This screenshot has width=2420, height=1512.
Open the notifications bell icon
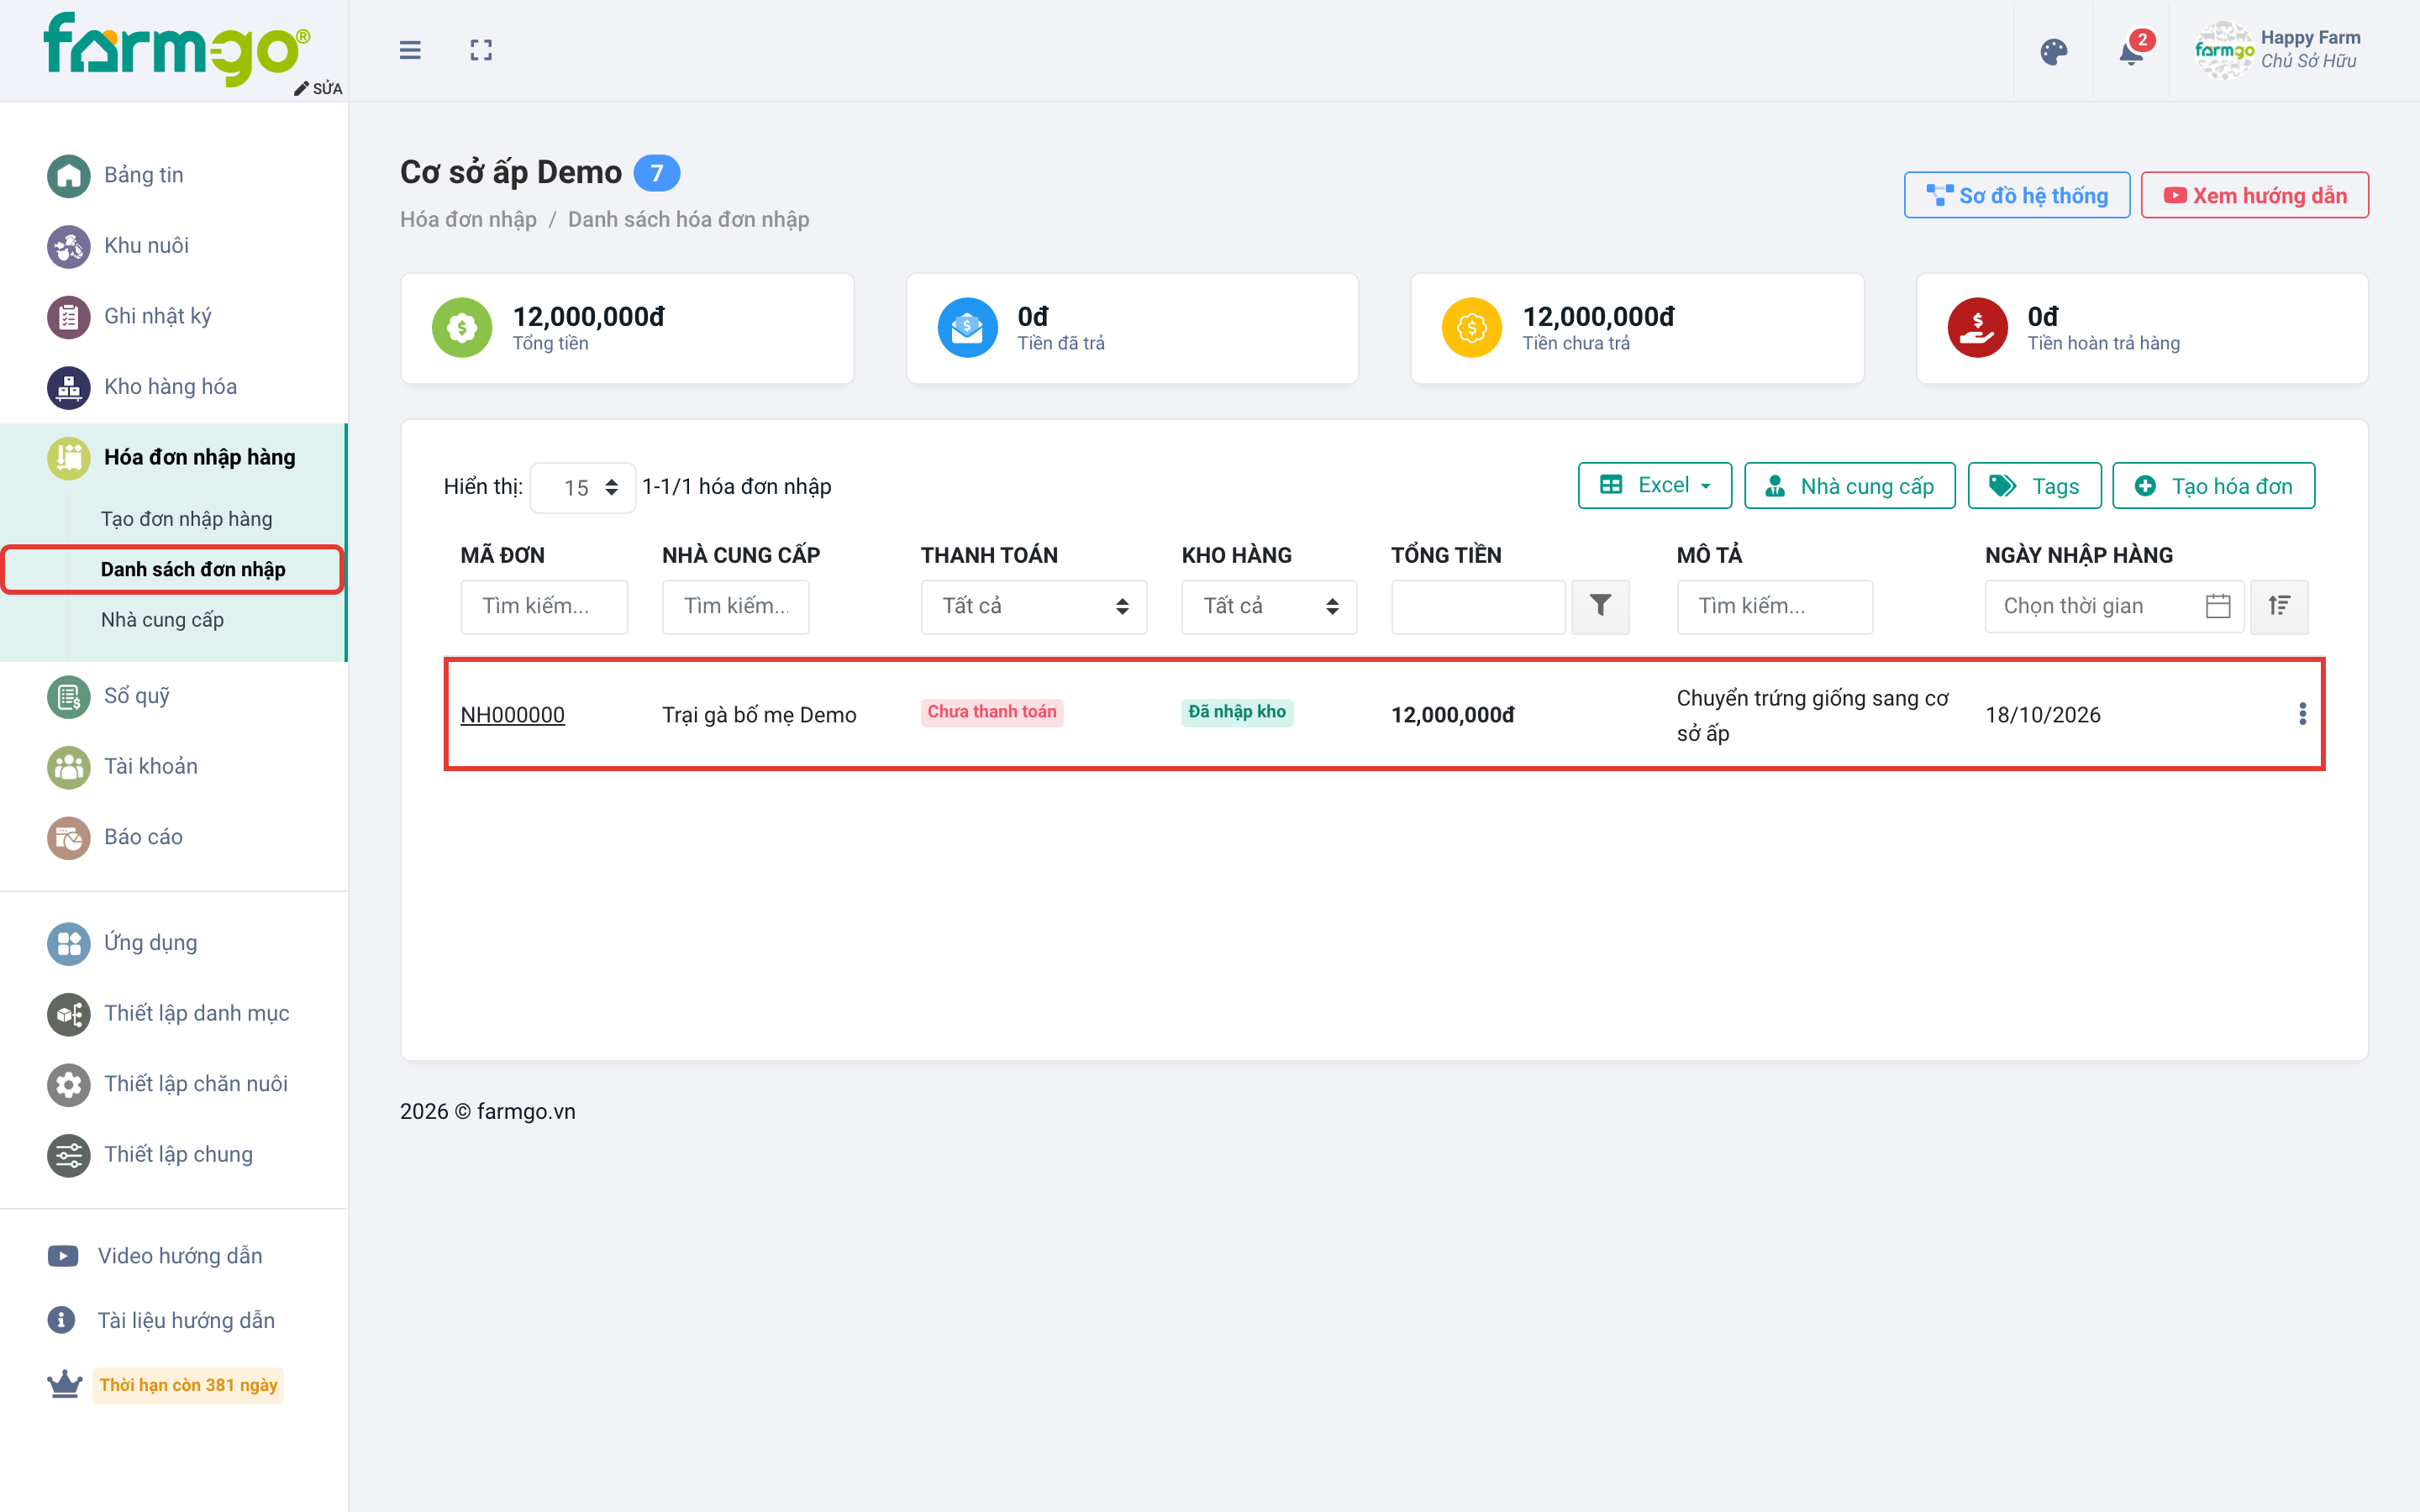coord(2131,52)
